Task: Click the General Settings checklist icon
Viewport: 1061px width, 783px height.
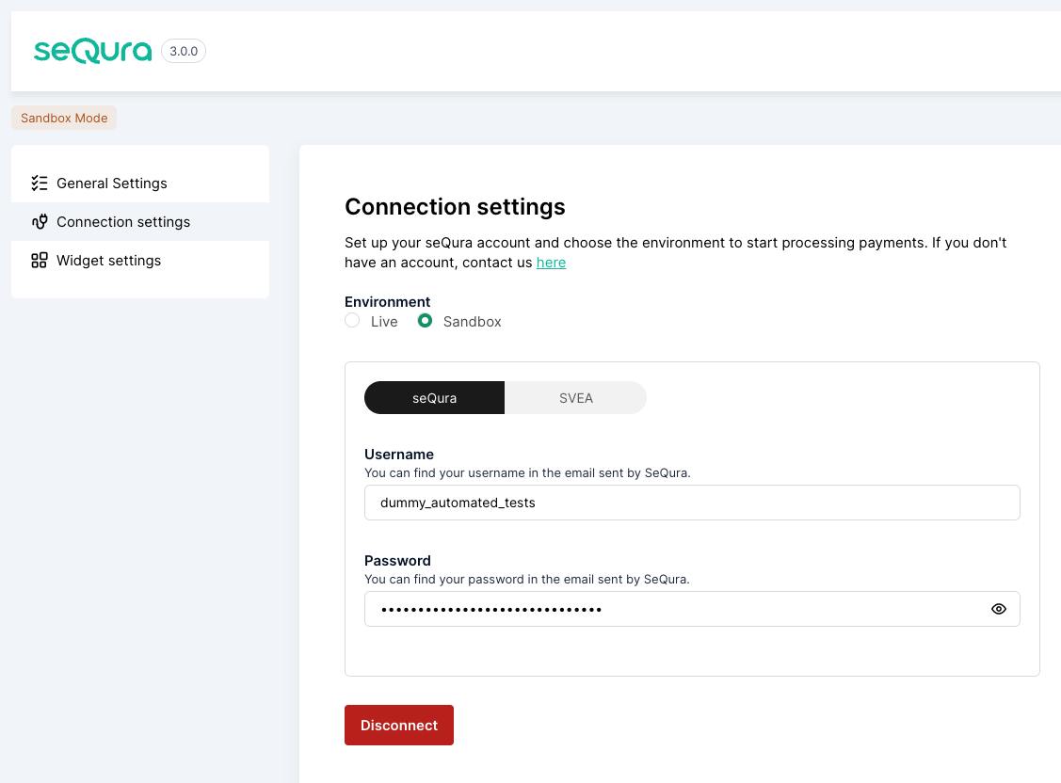Action: [x=40, y=184]
